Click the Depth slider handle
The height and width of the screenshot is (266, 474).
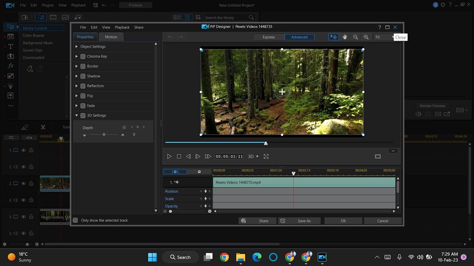[104, 135]
